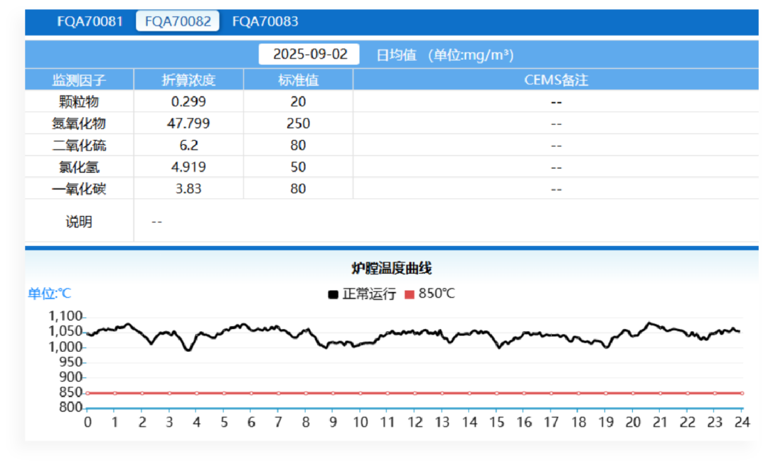
Task: Switch to the FQA70081 tab
Action: (x=90, y=21)
